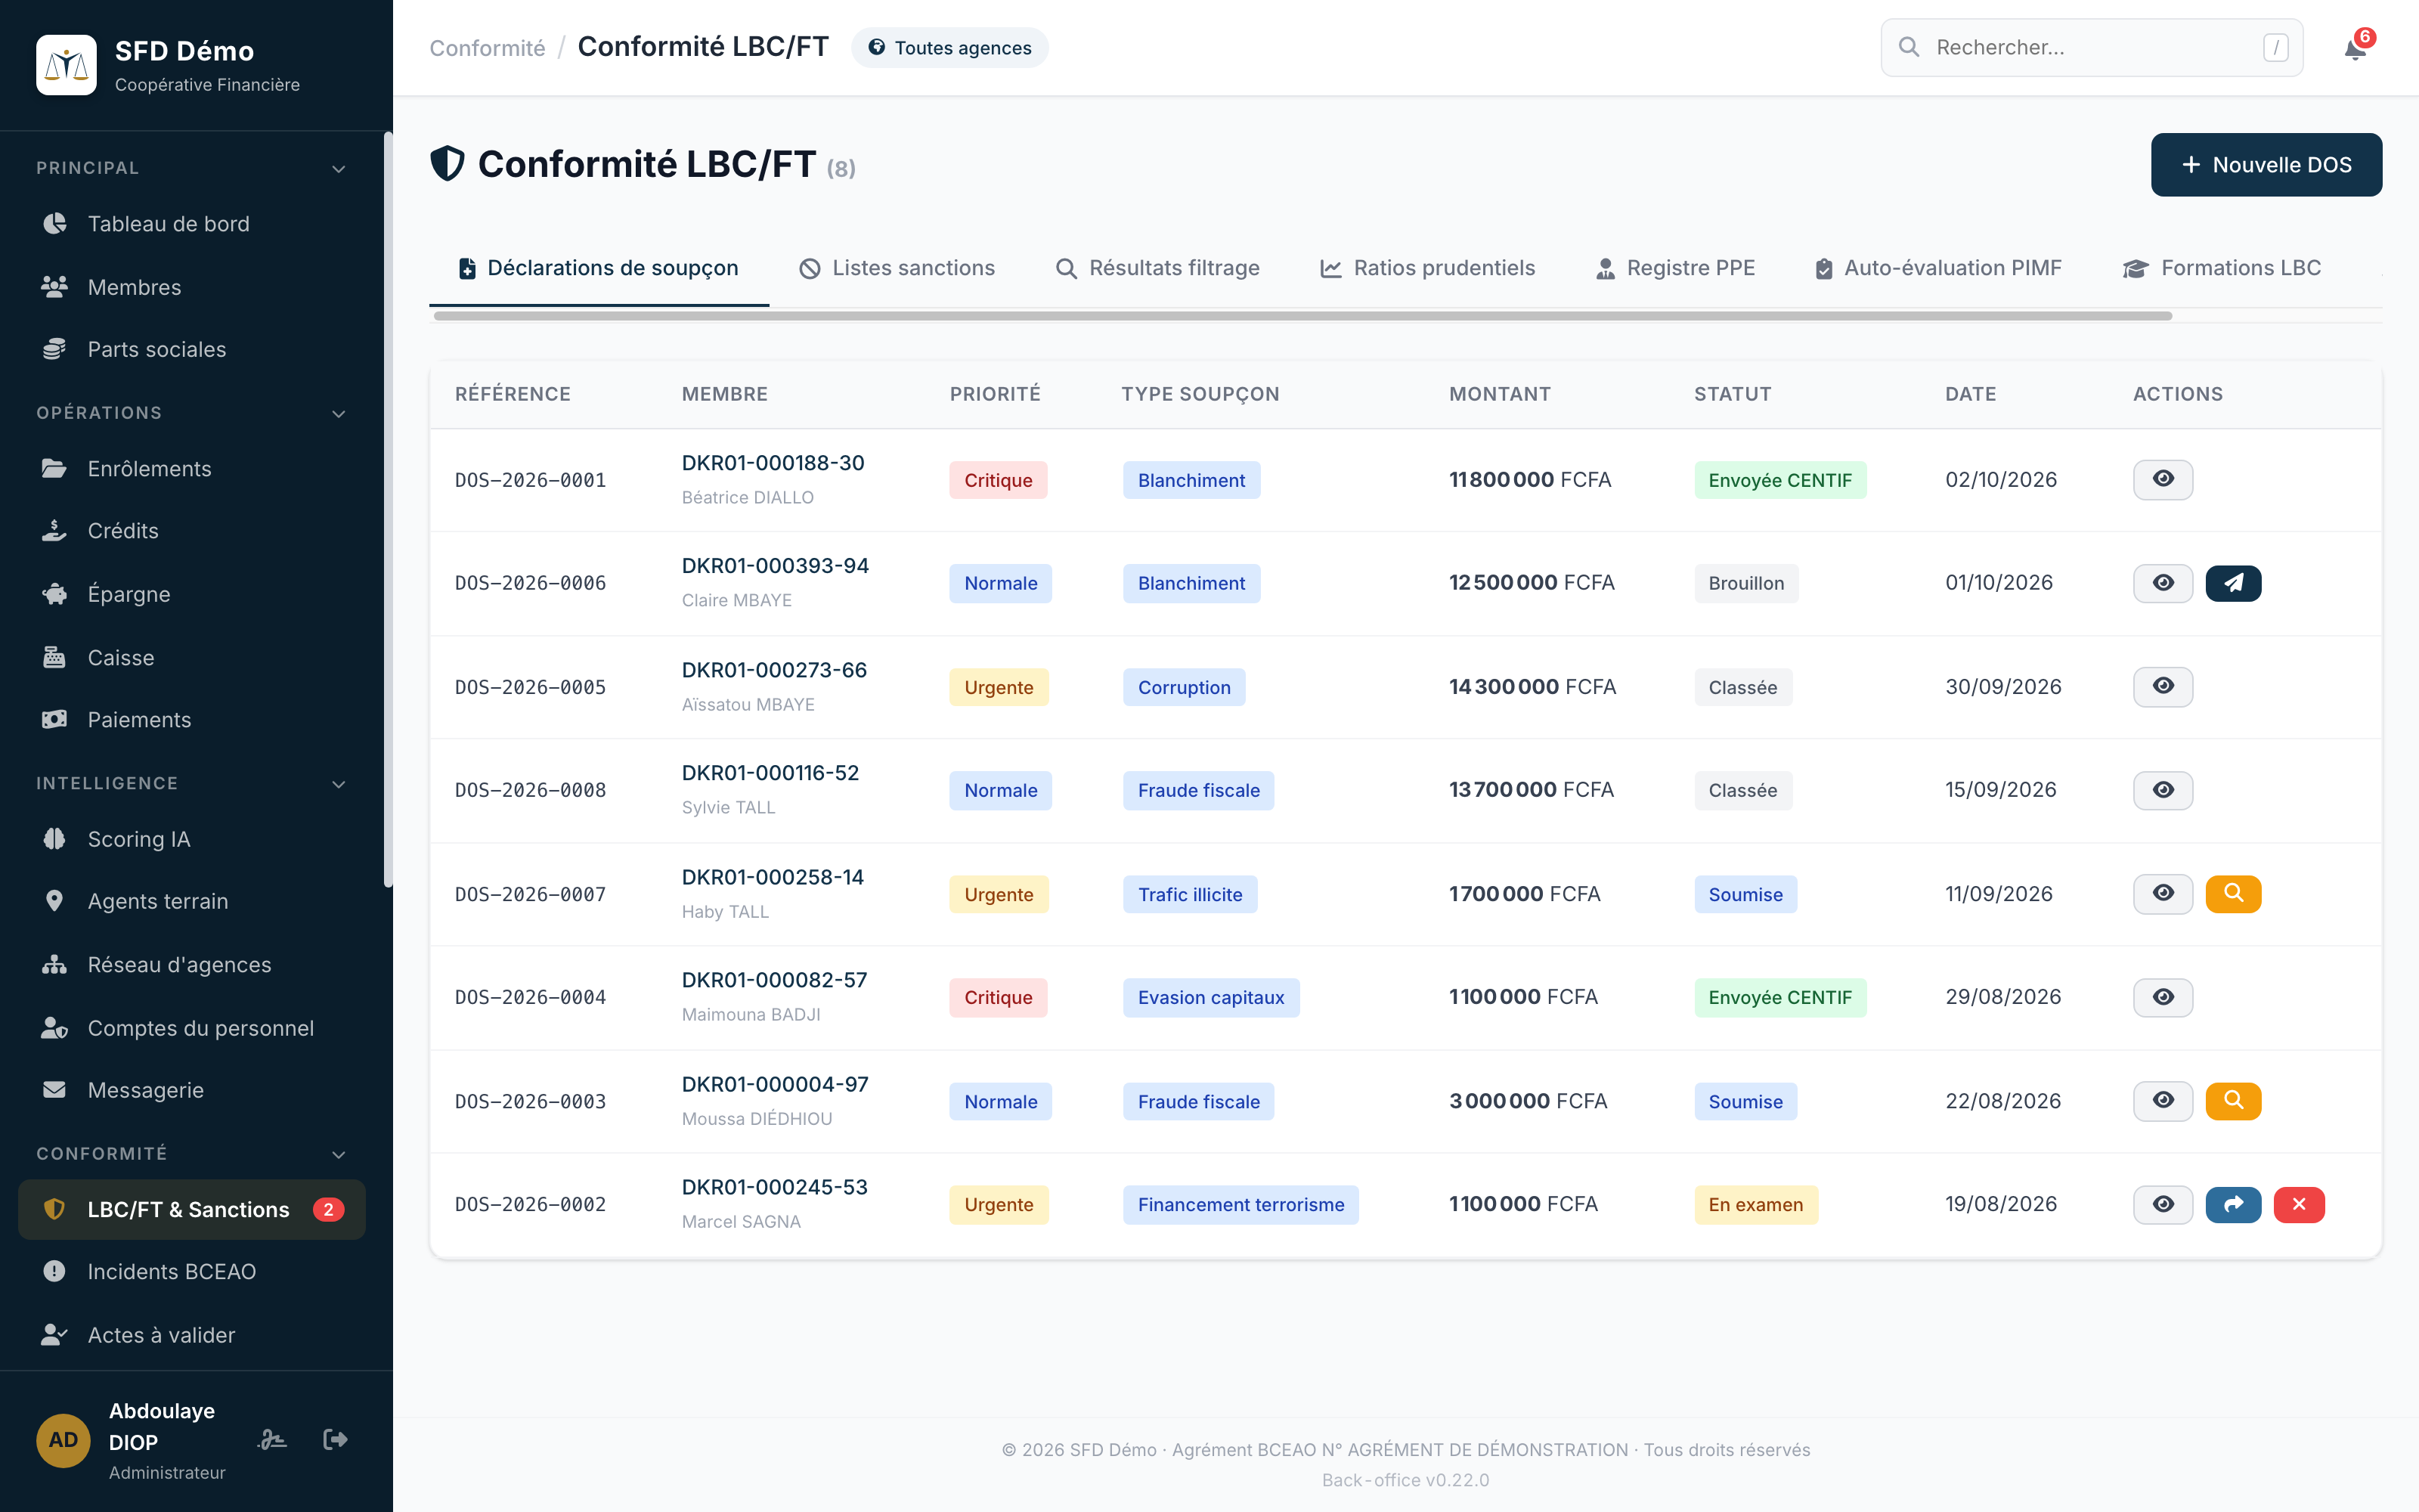
Task: Examine DOS-2026-0003 with orange magnifier button
Action: tap(2233, 1101)
